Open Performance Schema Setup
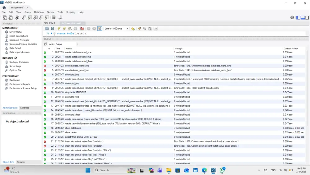The width and height of the screenshot is (310, 175). pos(23,88)
